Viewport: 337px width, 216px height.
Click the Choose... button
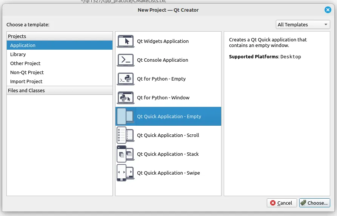click(315, 203)
